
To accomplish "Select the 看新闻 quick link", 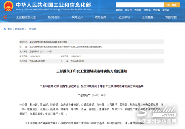I will tap(119, 10).
